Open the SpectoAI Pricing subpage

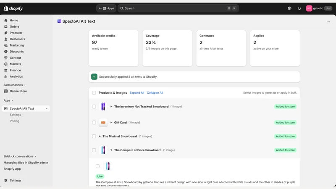15,121
